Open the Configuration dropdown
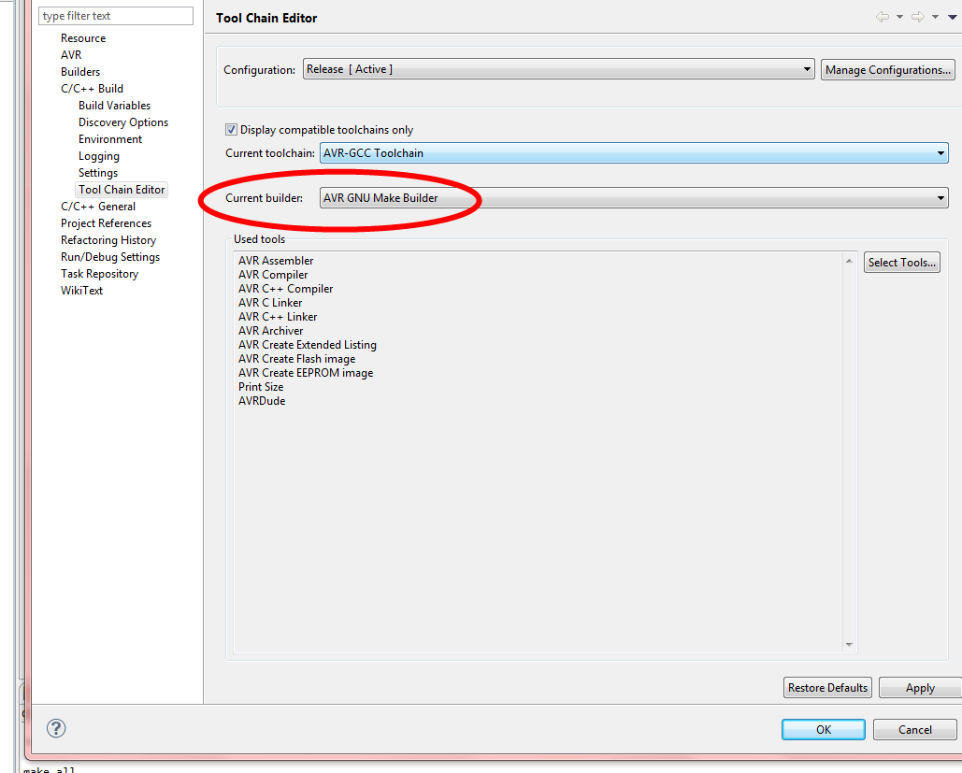 tap(558, 69)
